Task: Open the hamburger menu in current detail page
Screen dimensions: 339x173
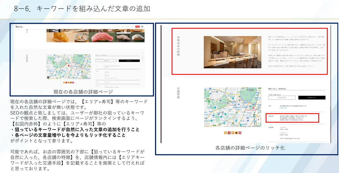Action: coord(142,27)
